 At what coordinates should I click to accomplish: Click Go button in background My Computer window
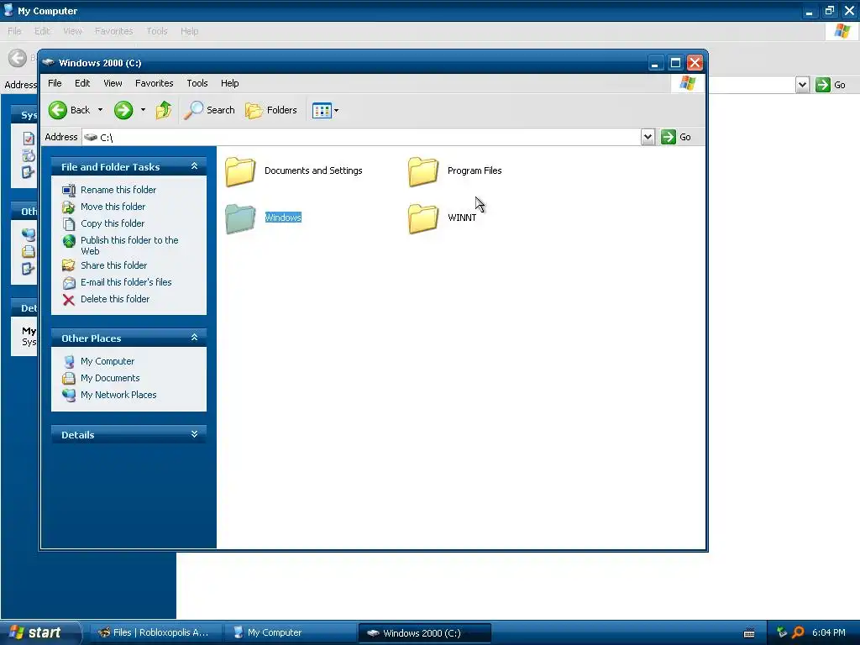coord(831,85)
